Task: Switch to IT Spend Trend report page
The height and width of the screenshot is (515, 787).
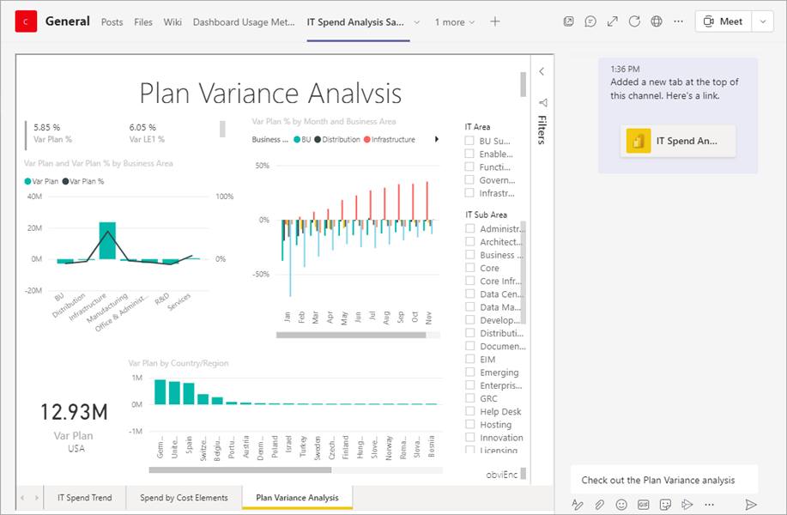Action: (85, 498)
